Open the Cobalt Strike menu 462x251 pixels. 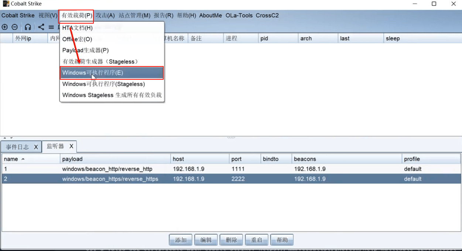[18, 16]
